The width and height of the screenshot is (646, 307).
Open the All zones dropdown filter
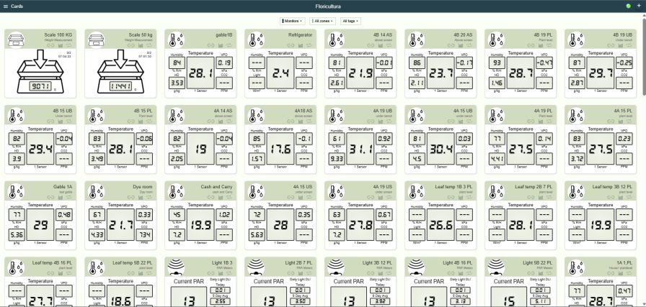click(322, 21)
